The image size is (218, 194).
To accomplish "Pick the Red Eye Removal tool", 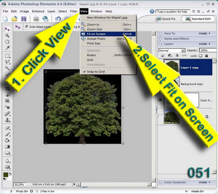I will [x=7, y=107].
